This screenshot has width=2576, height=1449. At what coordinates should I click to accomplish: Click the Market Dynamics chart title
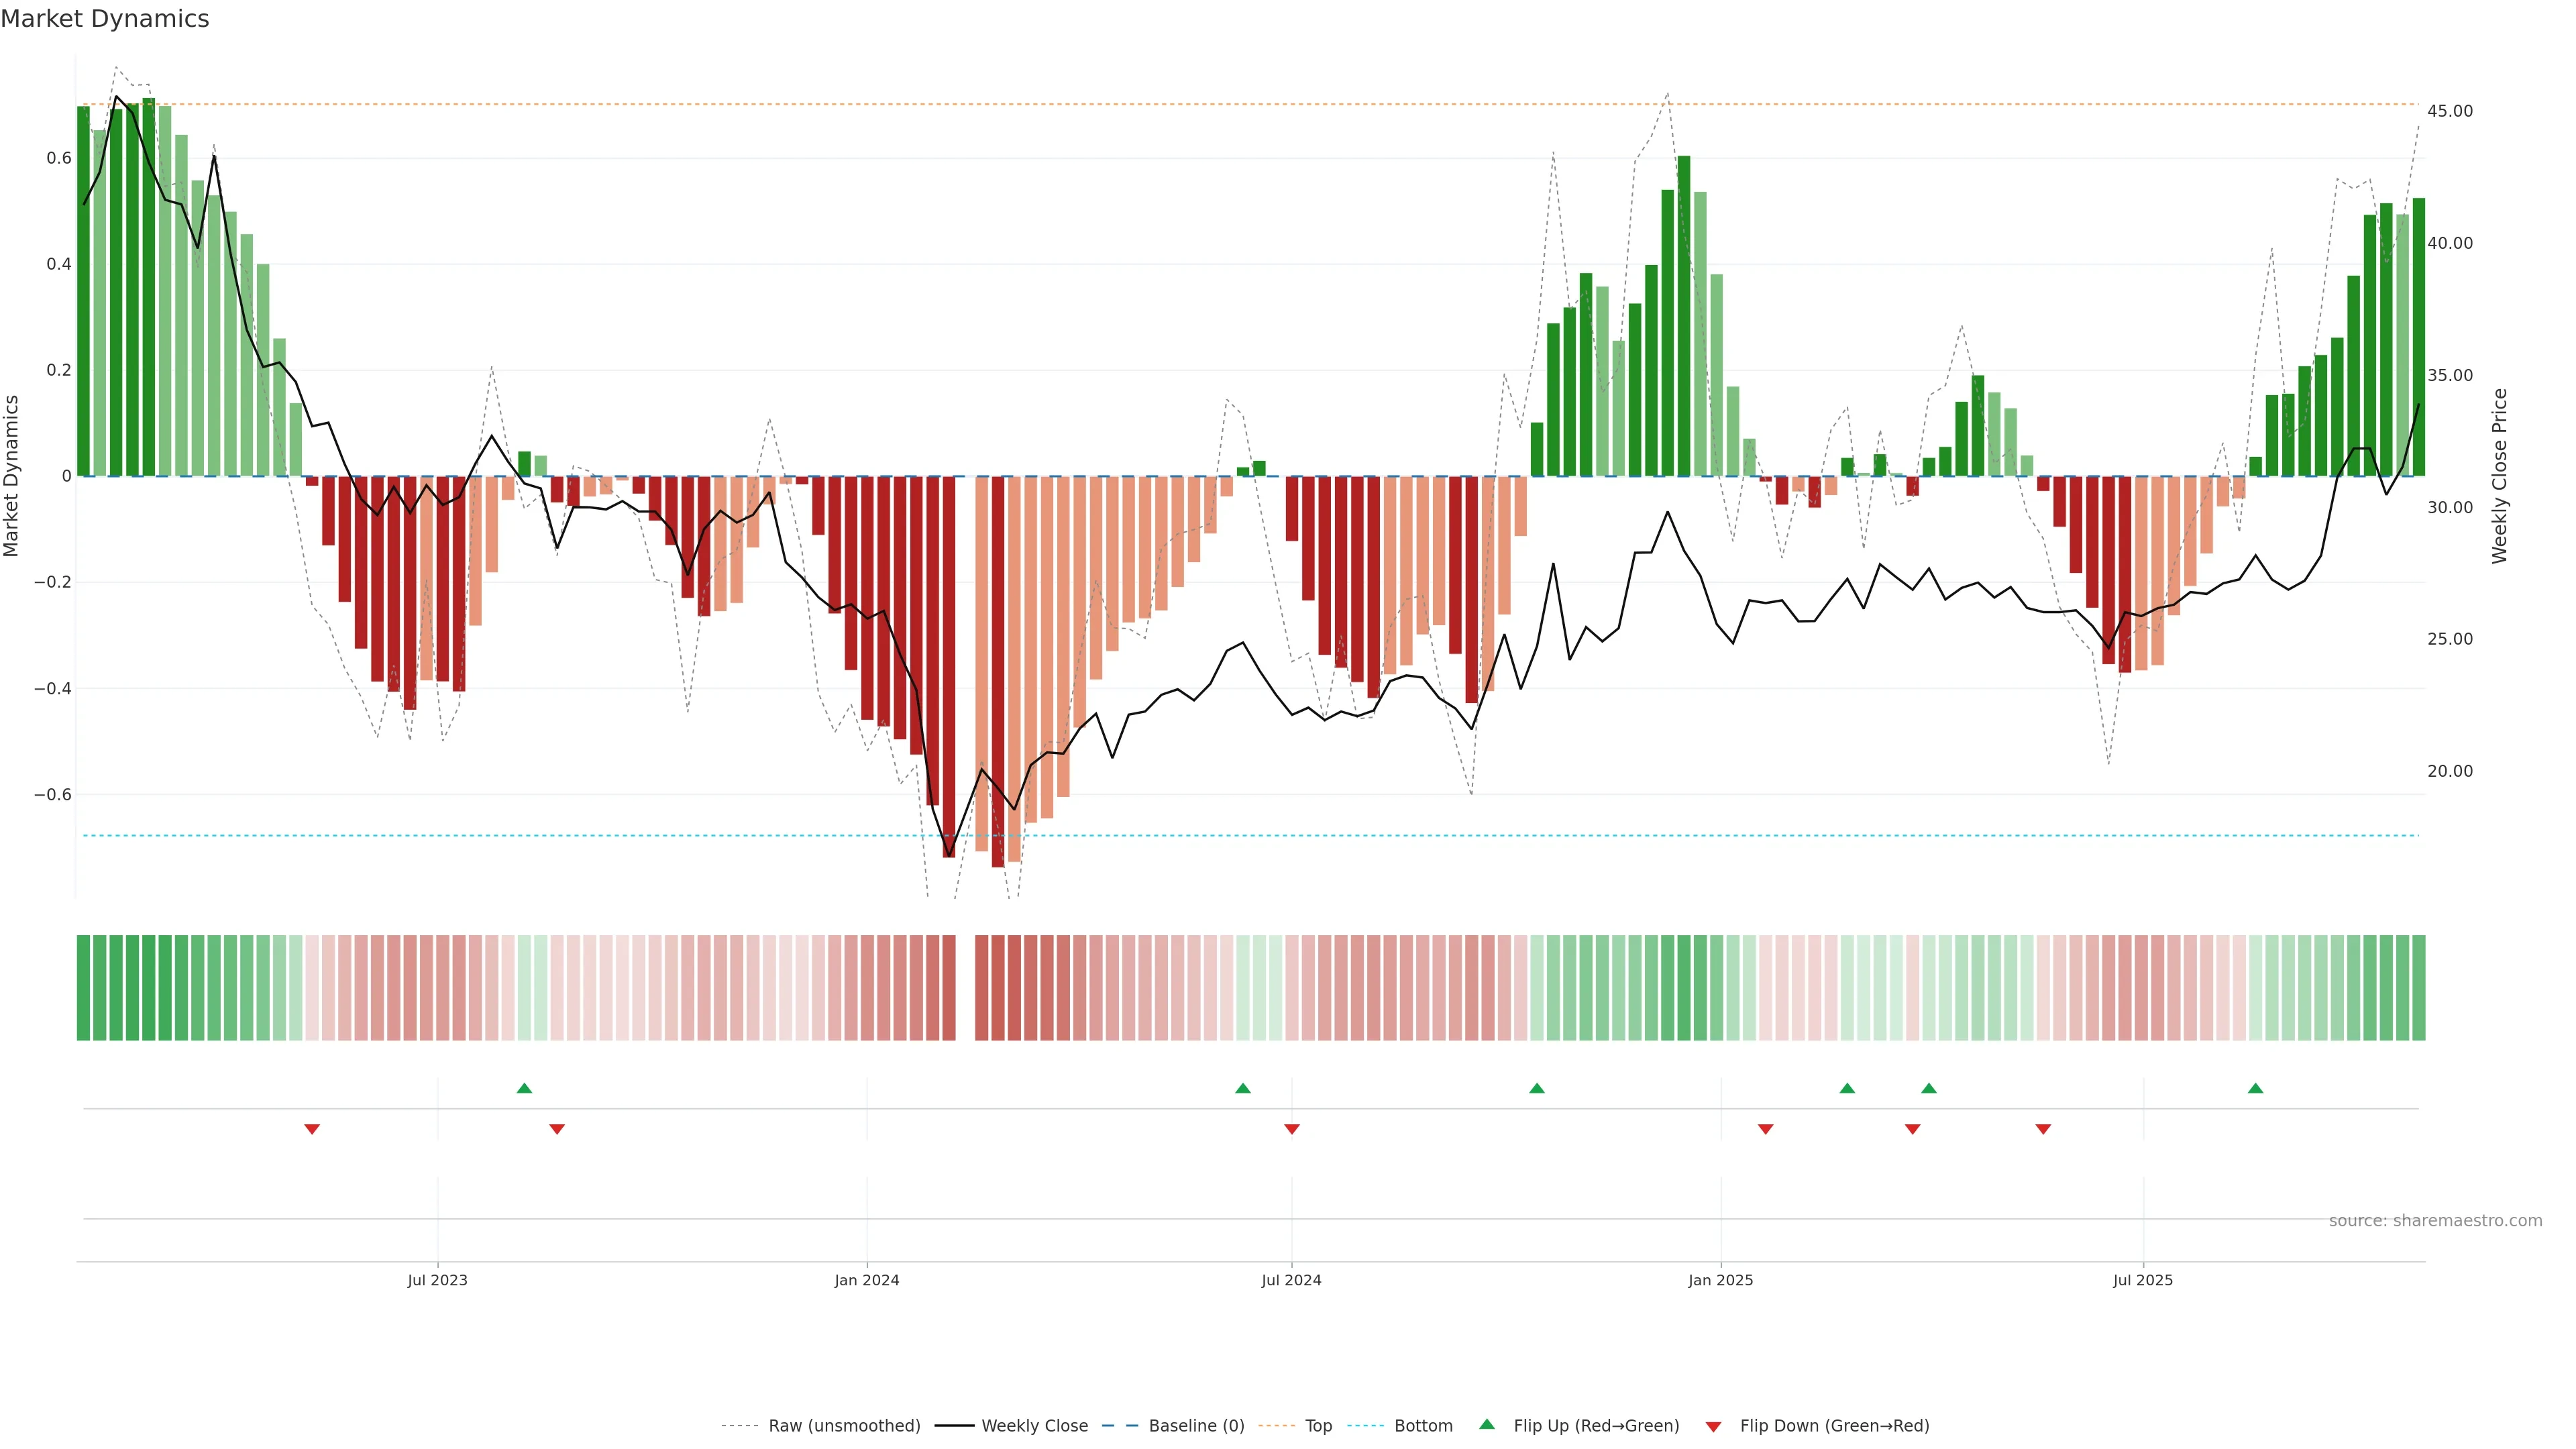pos(105,19)
